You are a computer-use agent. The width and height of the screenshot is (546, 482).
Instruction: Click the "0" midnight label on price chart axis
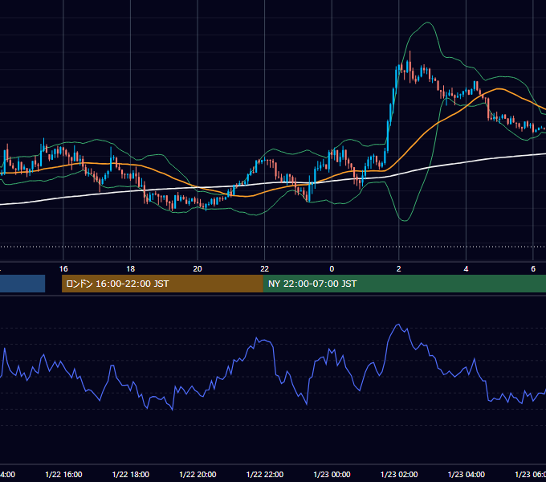pyautogui.click(x=332, y=269)
